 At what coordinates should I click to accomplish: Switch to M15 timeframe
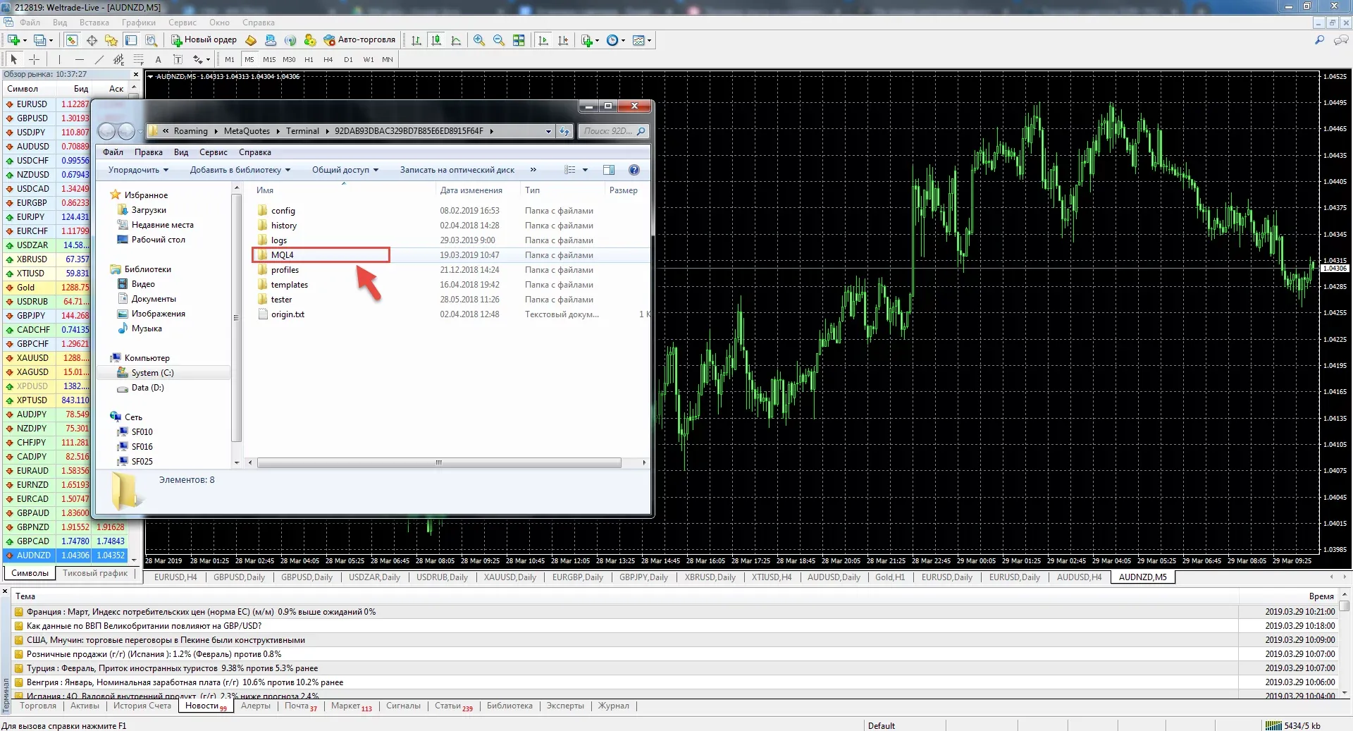pyautogui.click(x=269, y=59)
